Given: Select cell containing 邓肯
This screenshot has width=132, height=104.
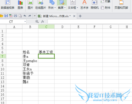Looking at the screenshot, I should click(x=30, y=65).
